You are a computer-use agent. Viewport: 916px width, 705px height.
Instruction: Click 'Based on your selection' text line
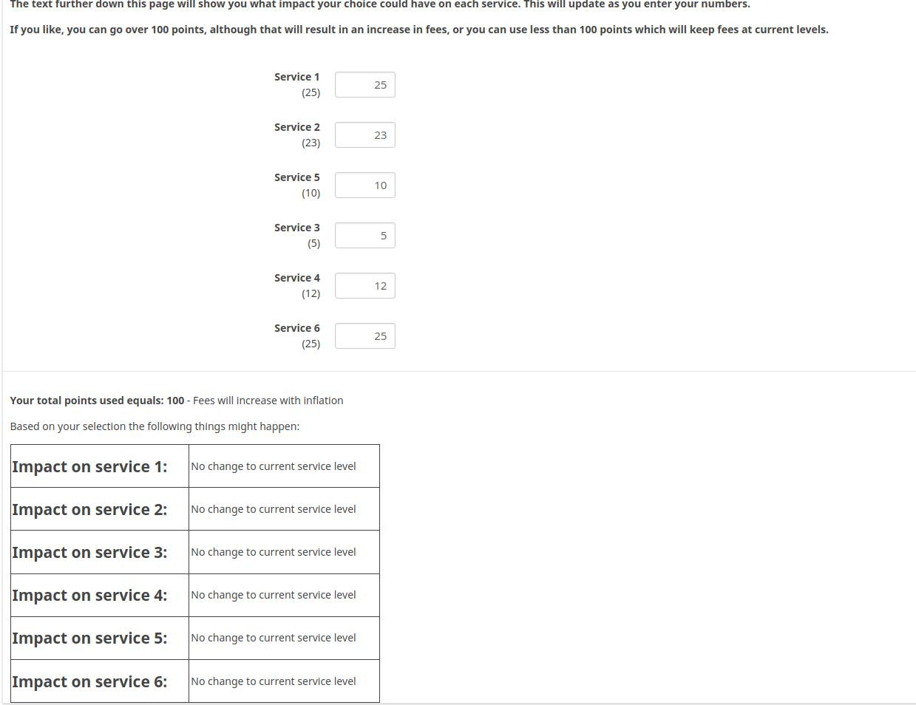point(155,426)
